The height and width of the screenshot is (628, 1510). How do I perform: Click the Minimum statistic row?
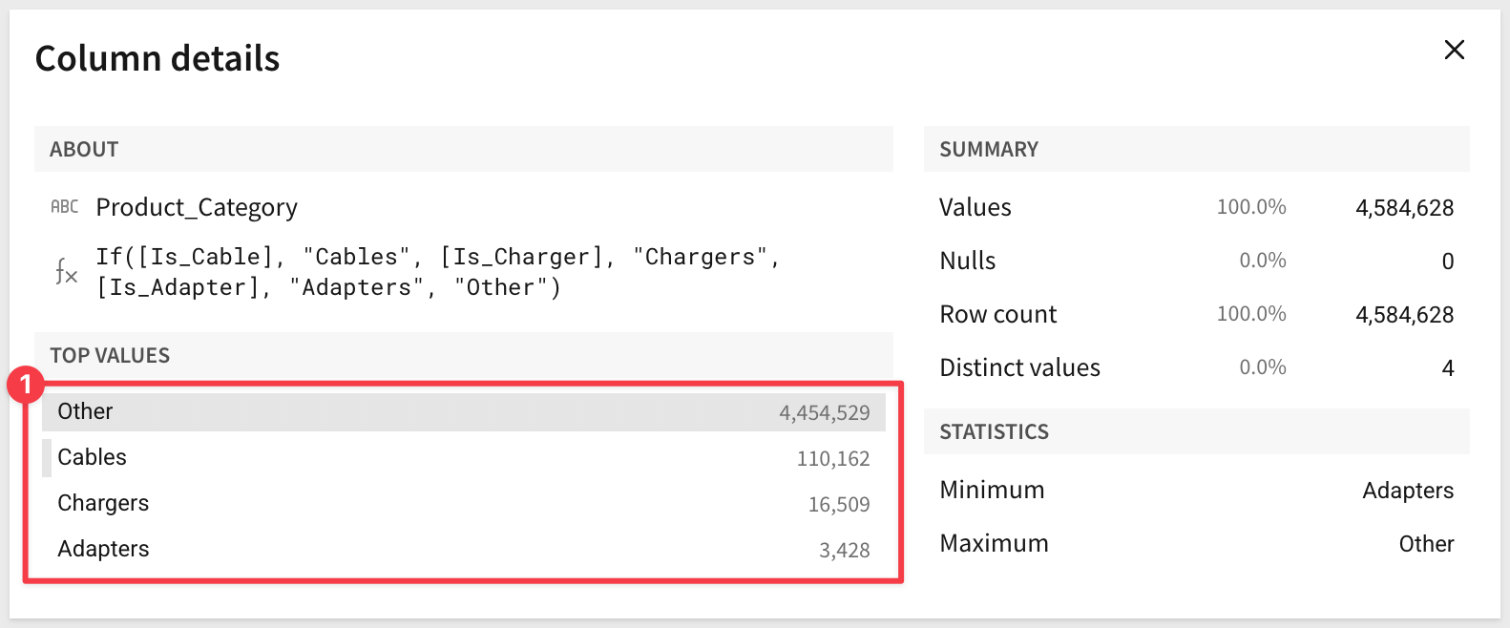tap(1196, 491)
